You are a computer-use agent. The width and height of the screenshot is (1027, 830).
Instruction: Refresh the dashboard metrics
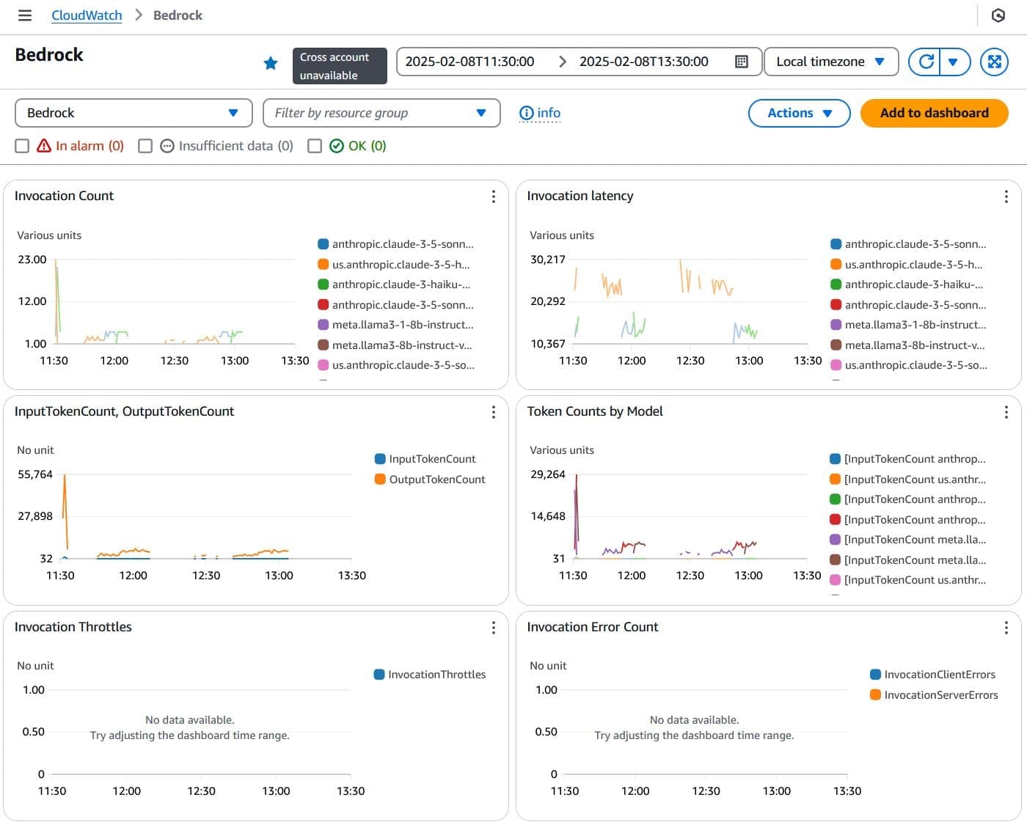click(x=925, y=62)
